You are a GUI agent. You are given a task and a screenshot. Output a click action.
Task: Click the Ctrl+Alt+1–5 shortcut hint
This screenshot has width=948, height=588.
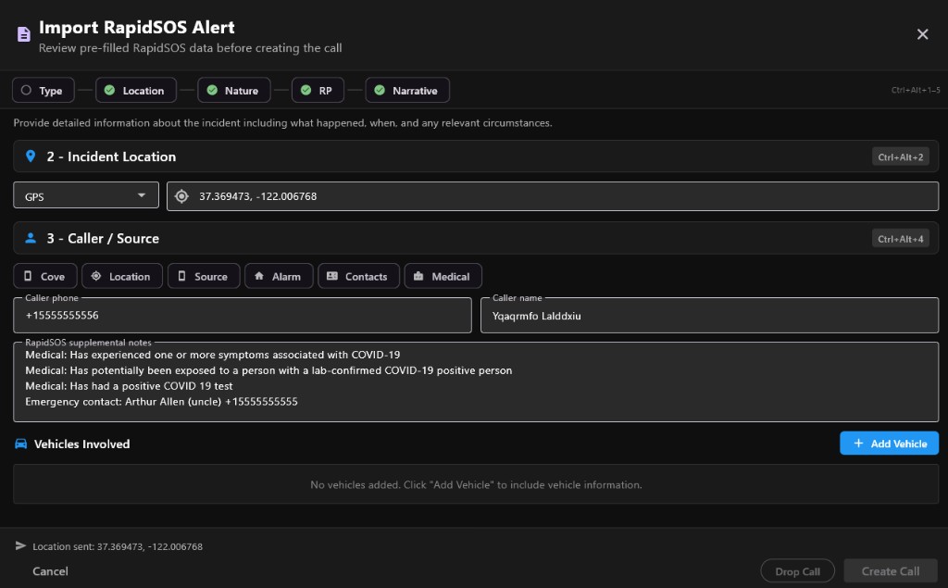(x=916, y=90)
